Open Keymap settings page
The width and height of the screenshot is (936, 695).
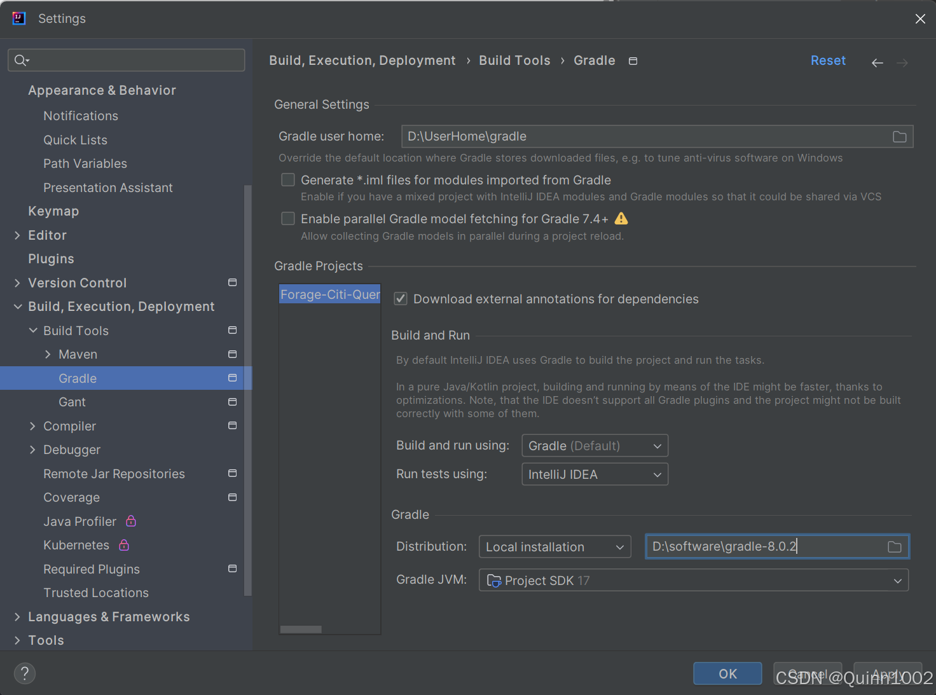click(x=53, y=211)
